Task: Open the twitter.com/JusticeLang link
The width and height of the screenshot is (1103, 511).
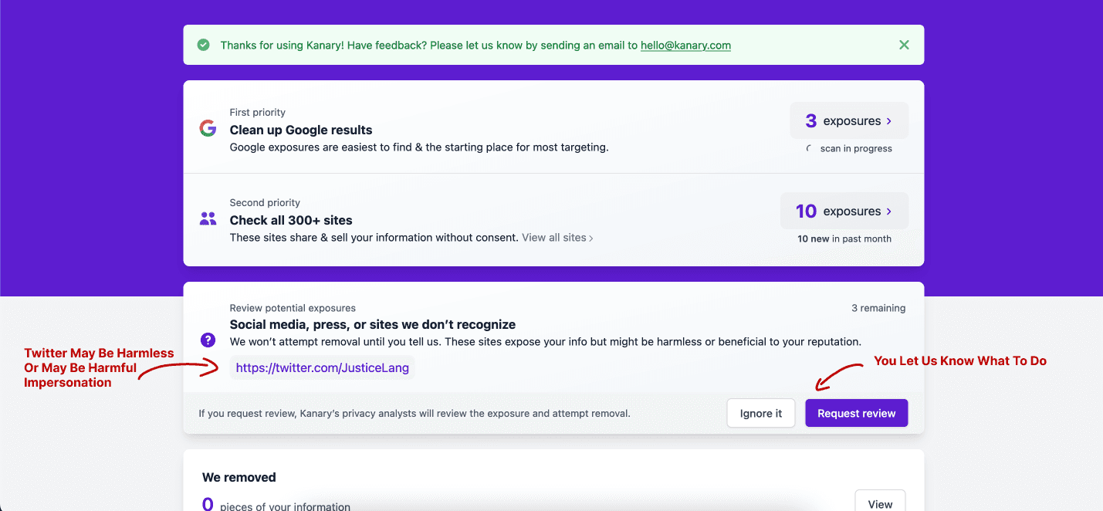Action: coord(323,367)
